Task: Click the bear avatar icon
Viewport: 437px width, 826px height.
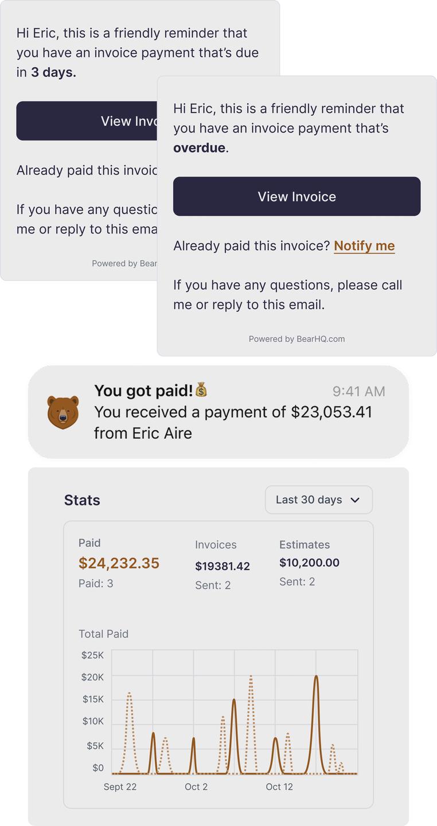Action: tap(63, 412)
